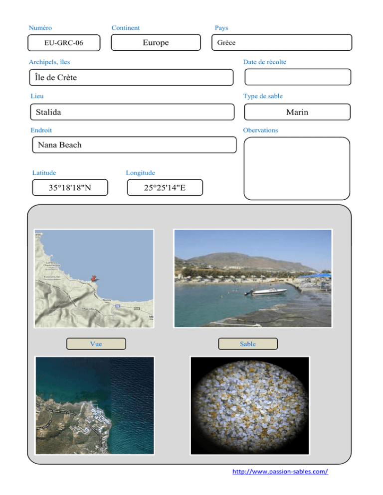This screenshot has width=383, height=495.
Task: Click the Pays field showing Grèce
Action: tap(282, 43)
